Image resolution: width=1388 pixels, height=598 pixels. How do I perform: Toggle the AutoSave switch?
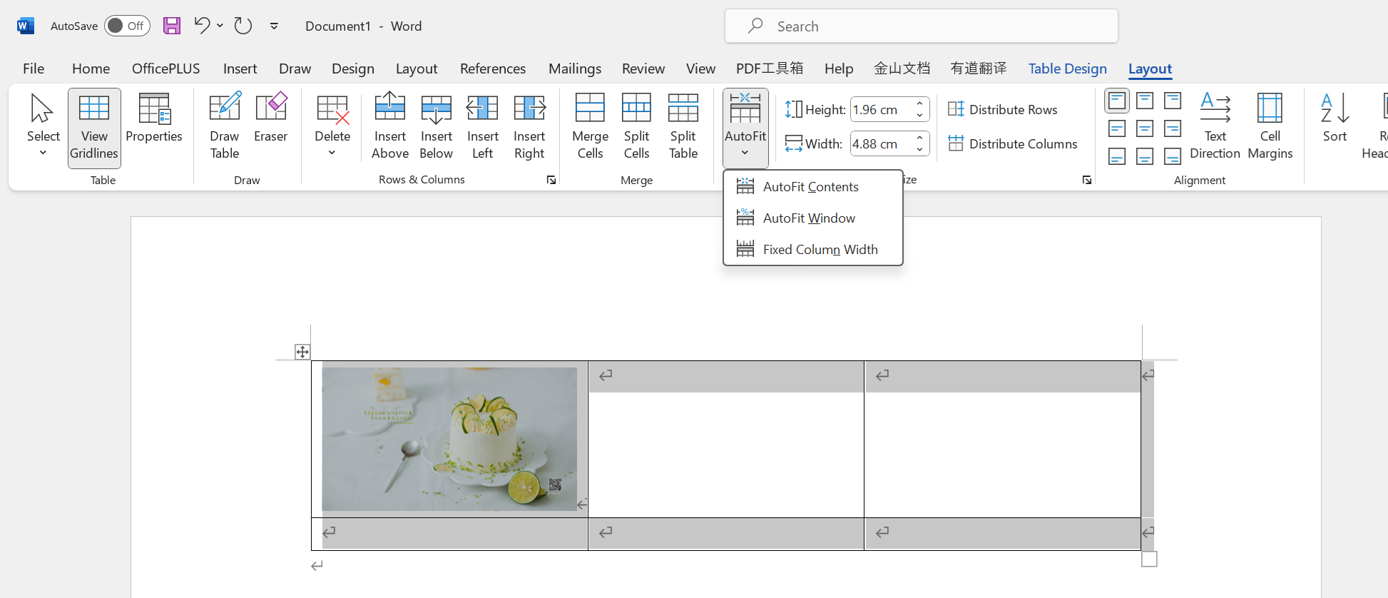point(127,26)
